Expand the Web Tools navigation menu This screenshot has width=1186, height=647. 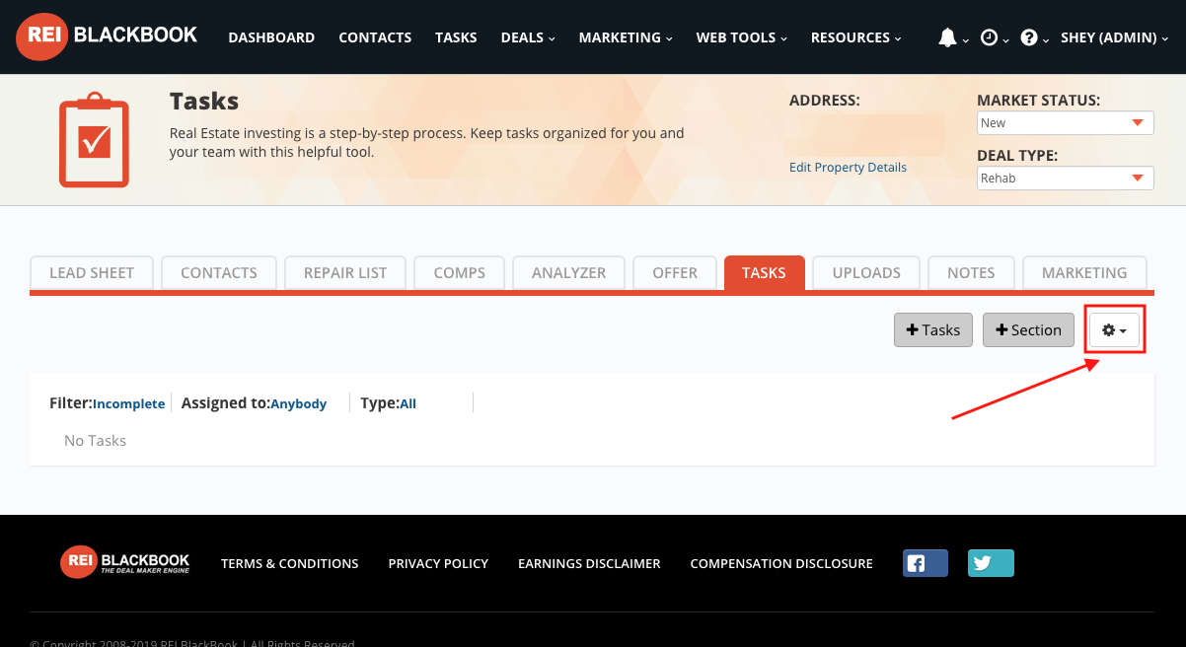742,37
